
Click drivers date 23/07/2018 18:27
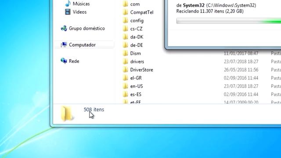coord(241,62)
